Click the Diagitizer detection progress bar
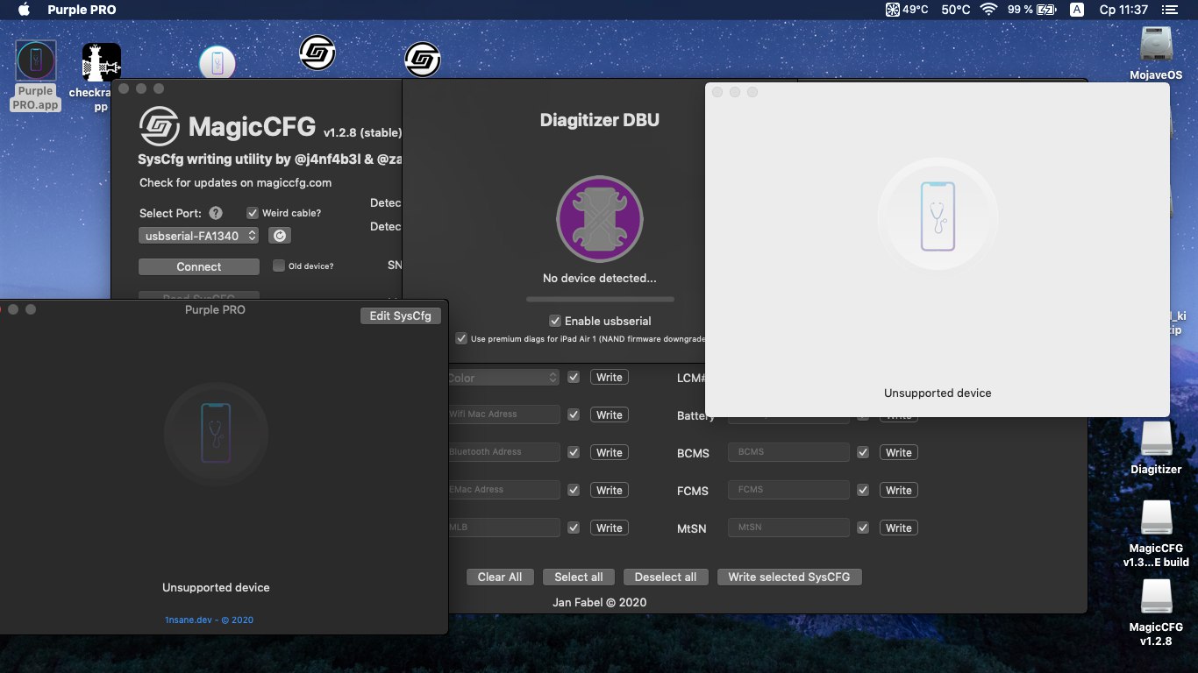This screenshot has height=673, width=1198. tap(600, 300)
